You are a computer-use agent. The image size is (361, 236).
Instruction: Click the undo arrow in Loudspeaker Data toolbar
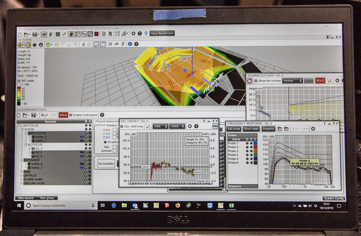click(x=43, y=115)
